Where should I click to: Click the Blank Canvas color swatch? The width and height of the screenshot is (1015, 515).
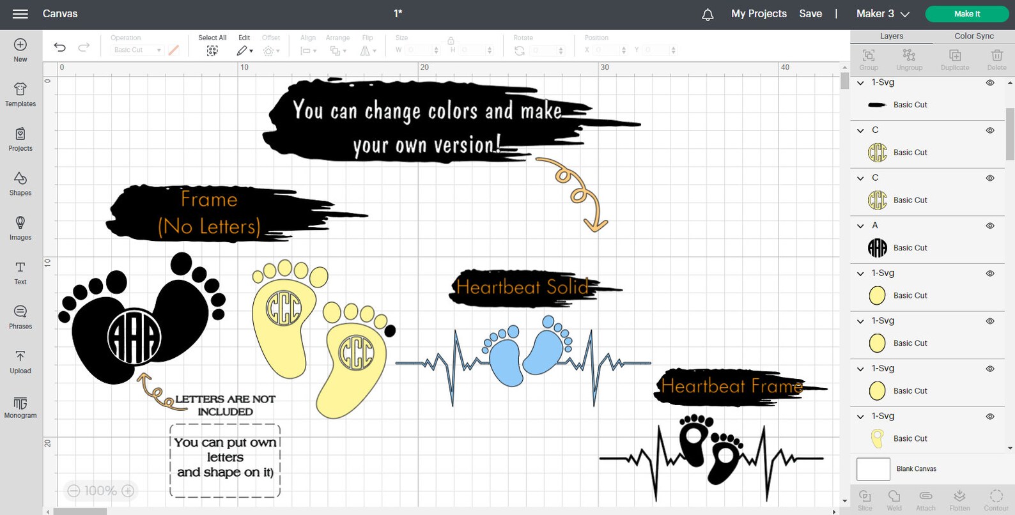coord(873,469)
